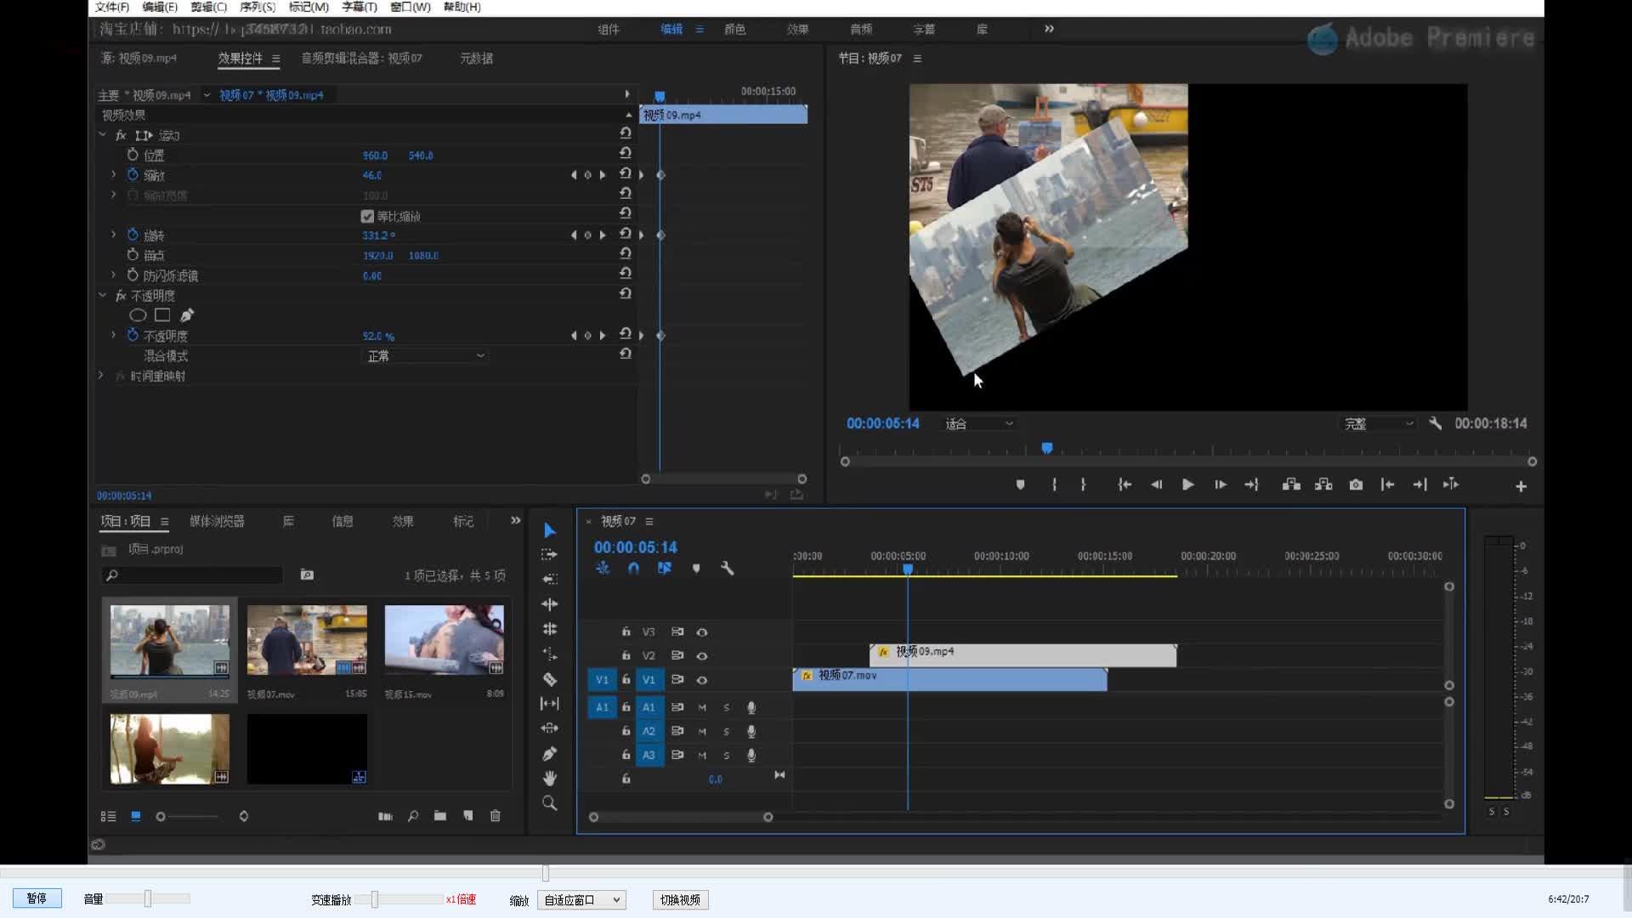Switch to Metadata tab
The image size is (1632, 918).
(476, 59)
